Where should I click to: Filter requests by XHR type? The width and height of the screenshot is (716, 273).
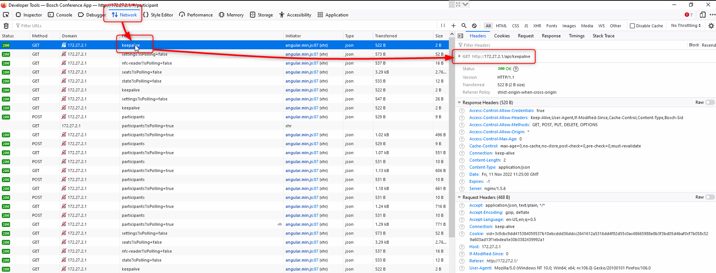click(x=537, y=26)
